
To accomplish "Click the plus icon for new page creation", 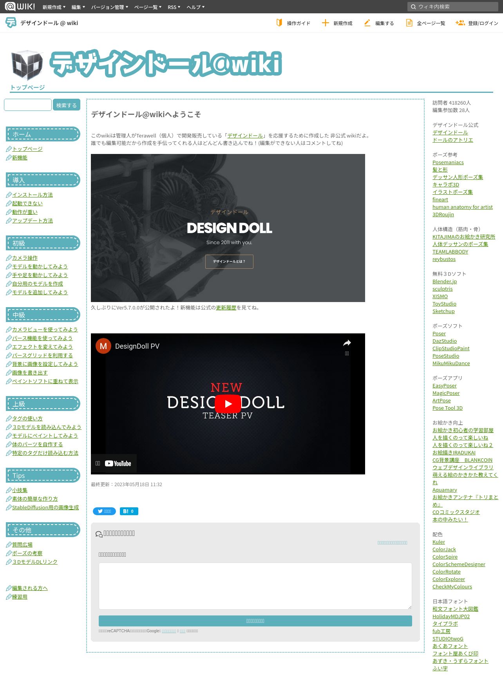I will (x=325, y=23).
